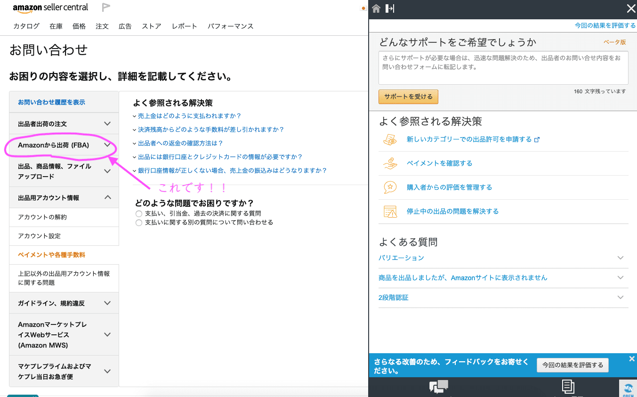Open the カタログ menu

point(26,26)
